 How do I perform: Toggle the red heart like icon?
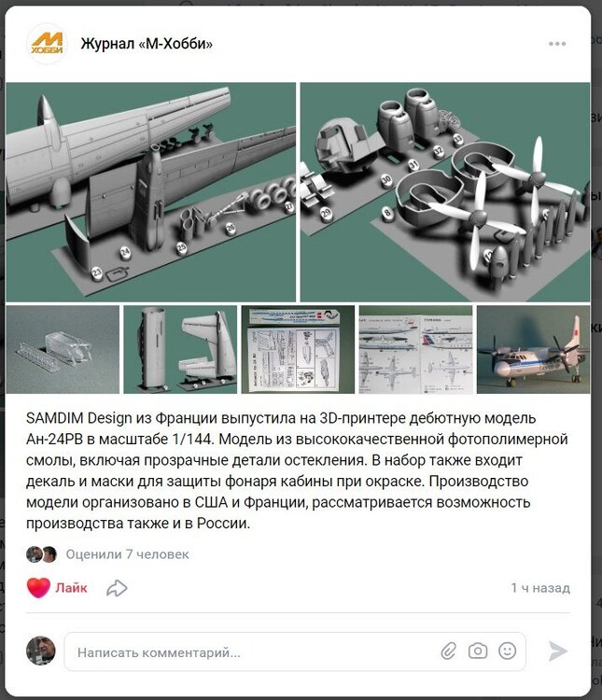38,588
